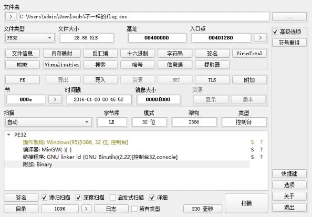Open the 快捷键 shortcuts dialog
This screenshot has width=312, height=217.
[289, 174]
